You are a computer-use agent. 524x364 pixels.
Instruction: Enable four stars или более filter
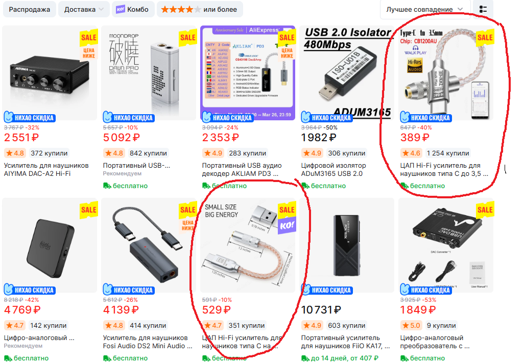tap(200, 9)
